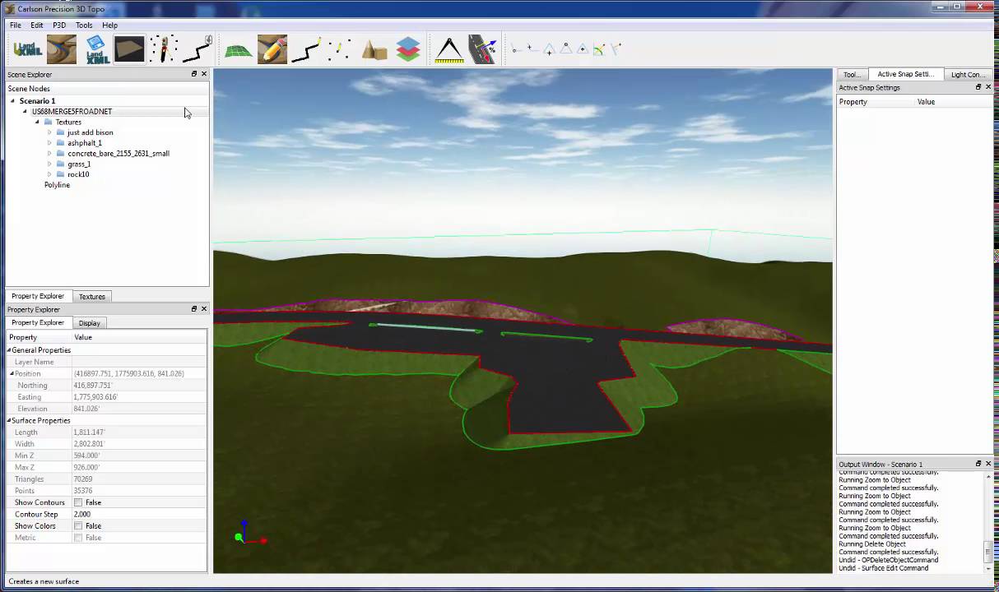Enable the Show Contours checkbox
The image size is (999, 592).
[x=78, y=502]
